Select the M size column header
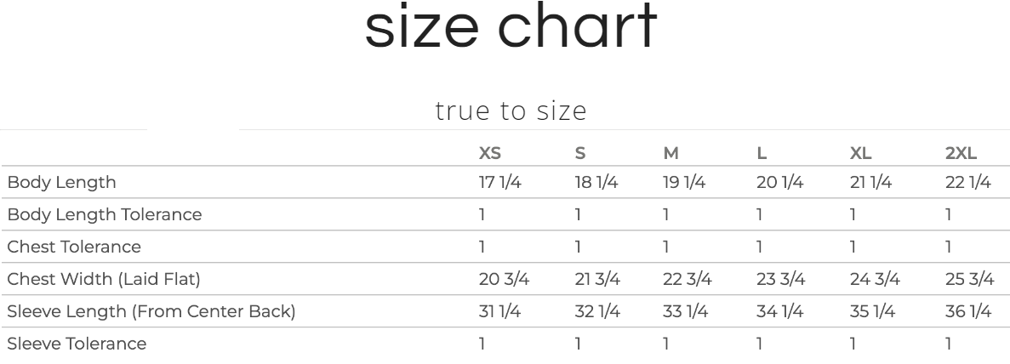1010x364 pixels. 670,154
